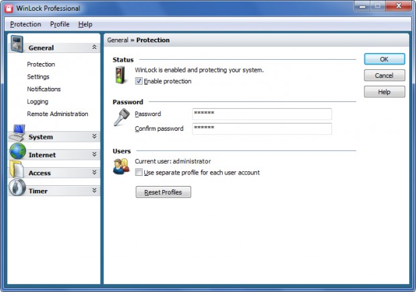Select Remote Administration

[58, 114]
